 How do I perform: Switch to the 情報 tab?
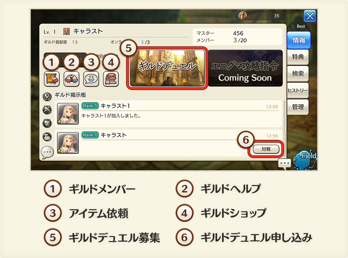click(x=299, y=40)
